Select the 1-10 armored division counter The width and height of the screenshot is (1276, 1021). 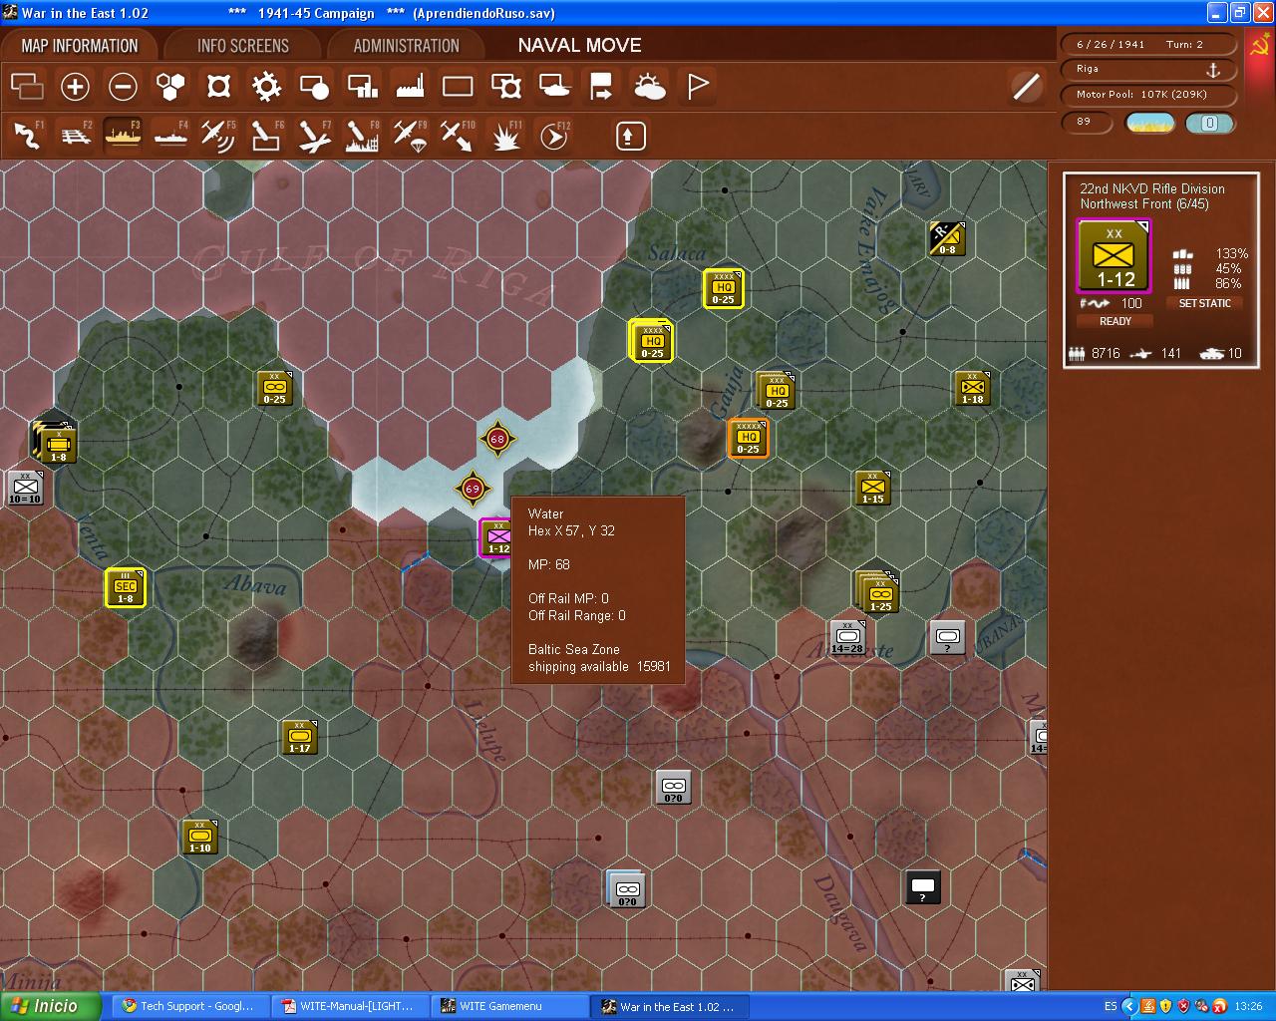click(x=199, y=838)
